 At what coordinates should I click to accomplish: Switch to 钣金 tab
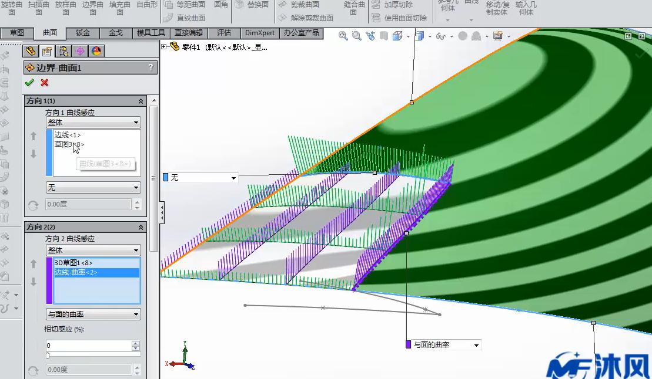(83, 33)
